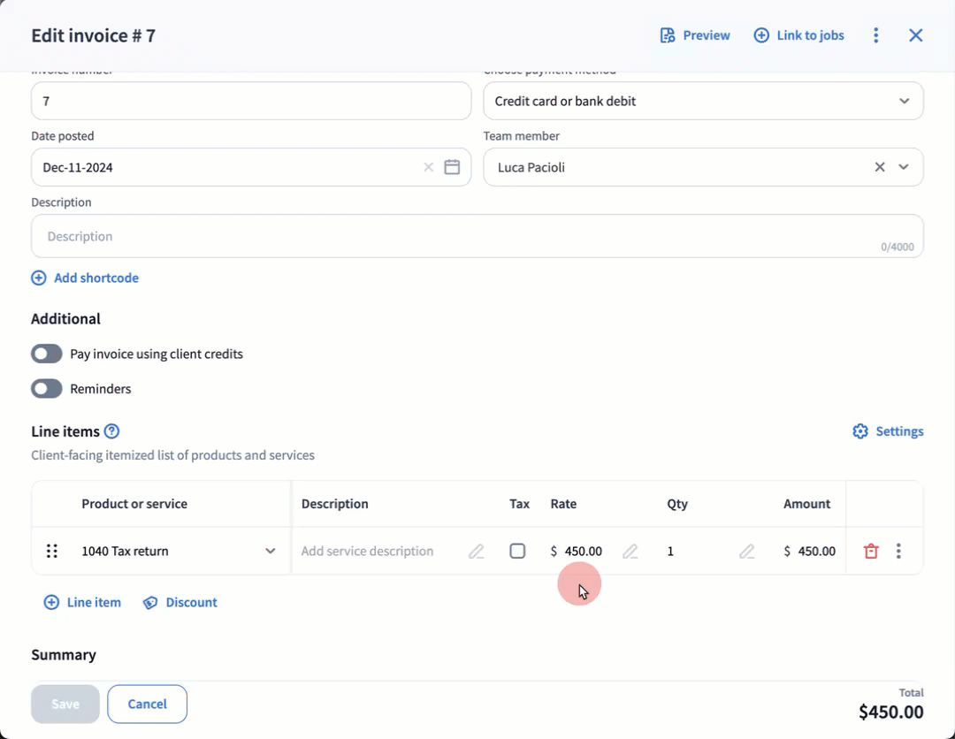Screen dimensions: 955x739
Task: Open the invoice header three-dot menu
Action: 875,35
